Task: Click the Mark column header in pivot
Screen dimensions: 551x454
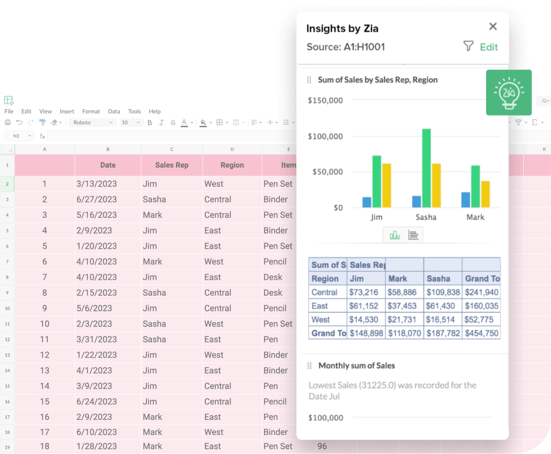Action: (x=404, y=279)
